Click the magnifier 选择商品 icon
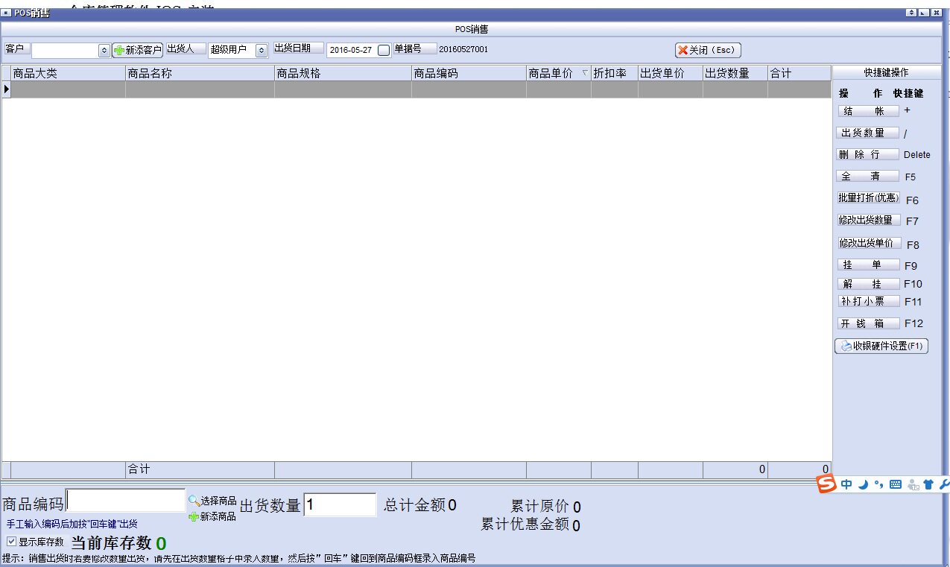The image size is (950, 567). 194,501
